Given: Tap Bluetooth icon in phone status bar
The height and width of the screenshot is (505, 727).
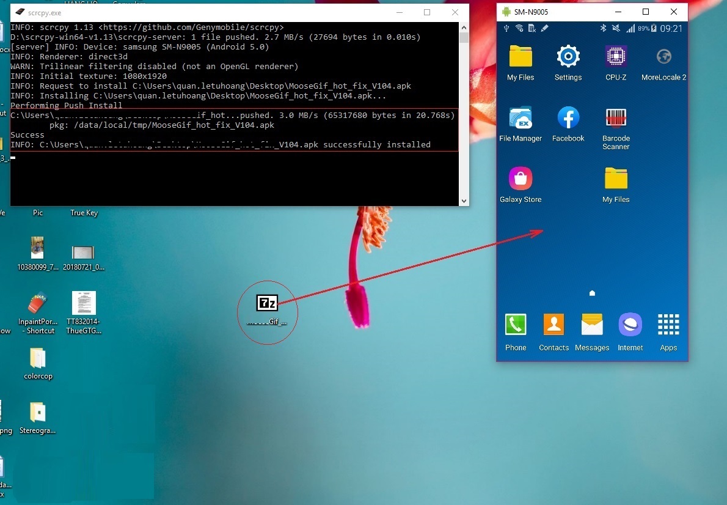Looking at the screenshot, I should (603, 28).
